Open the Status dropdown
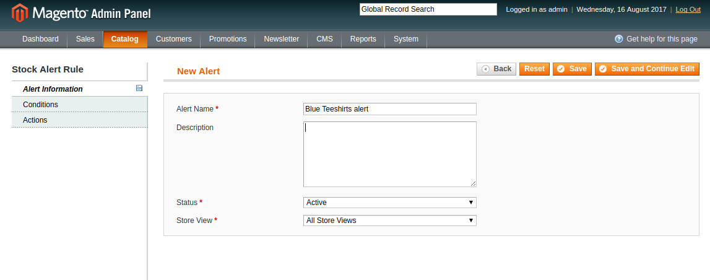The width and height of the screenshot is (710, 280). point(389,203)
